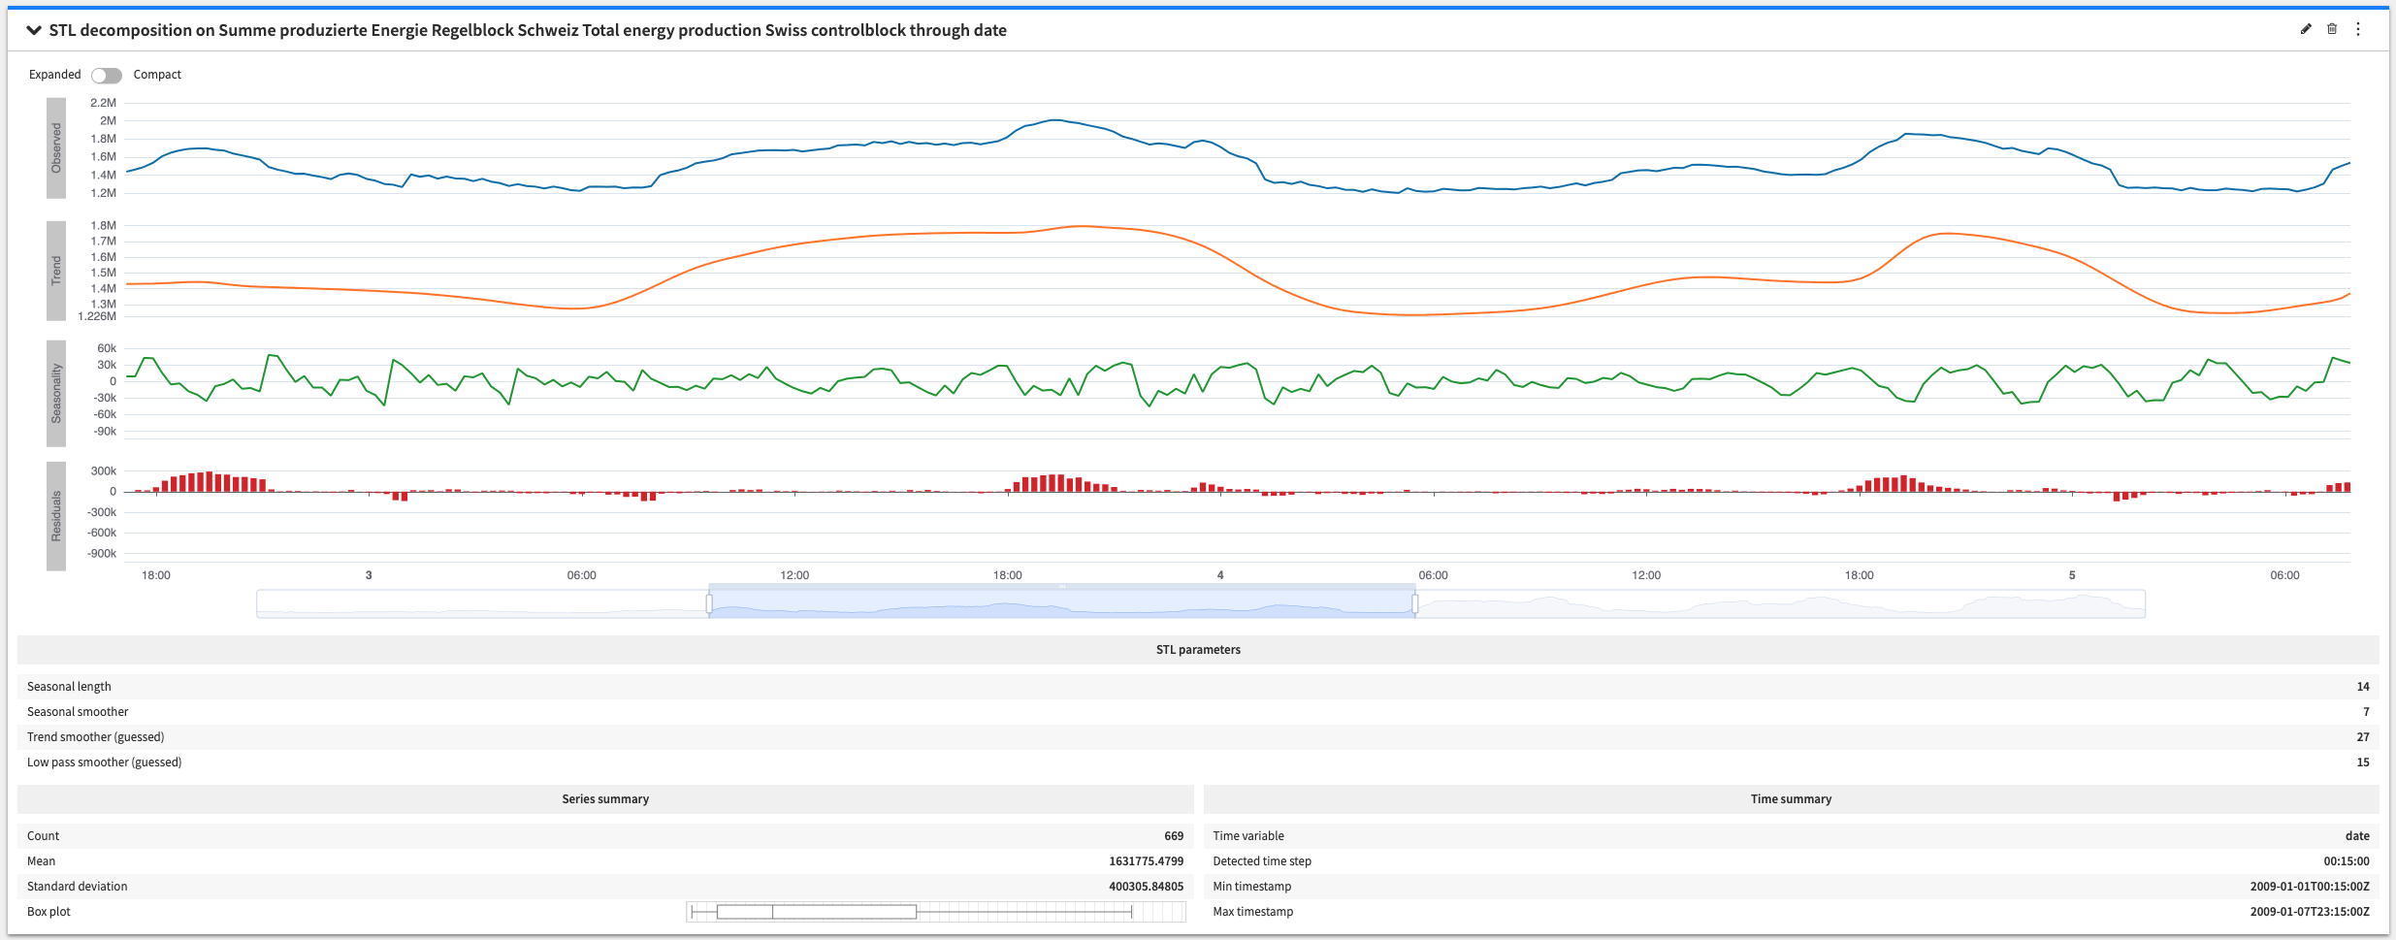Click the card title STL decomposition text
Screen dimensions: 2396x940
pyautogui.click(x=528, y=30)
